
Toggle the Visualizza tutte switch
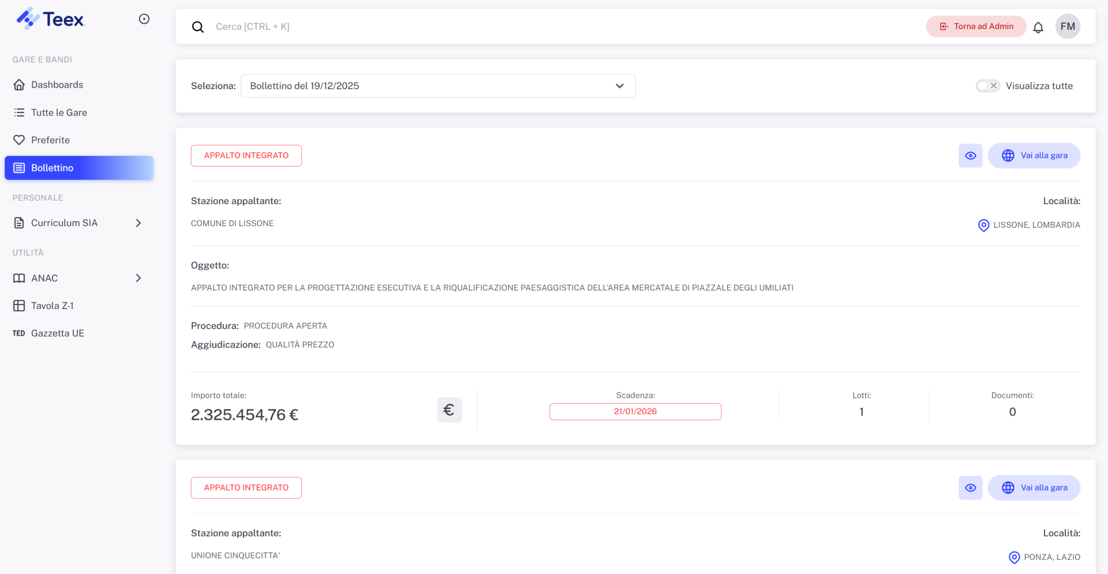987,86
